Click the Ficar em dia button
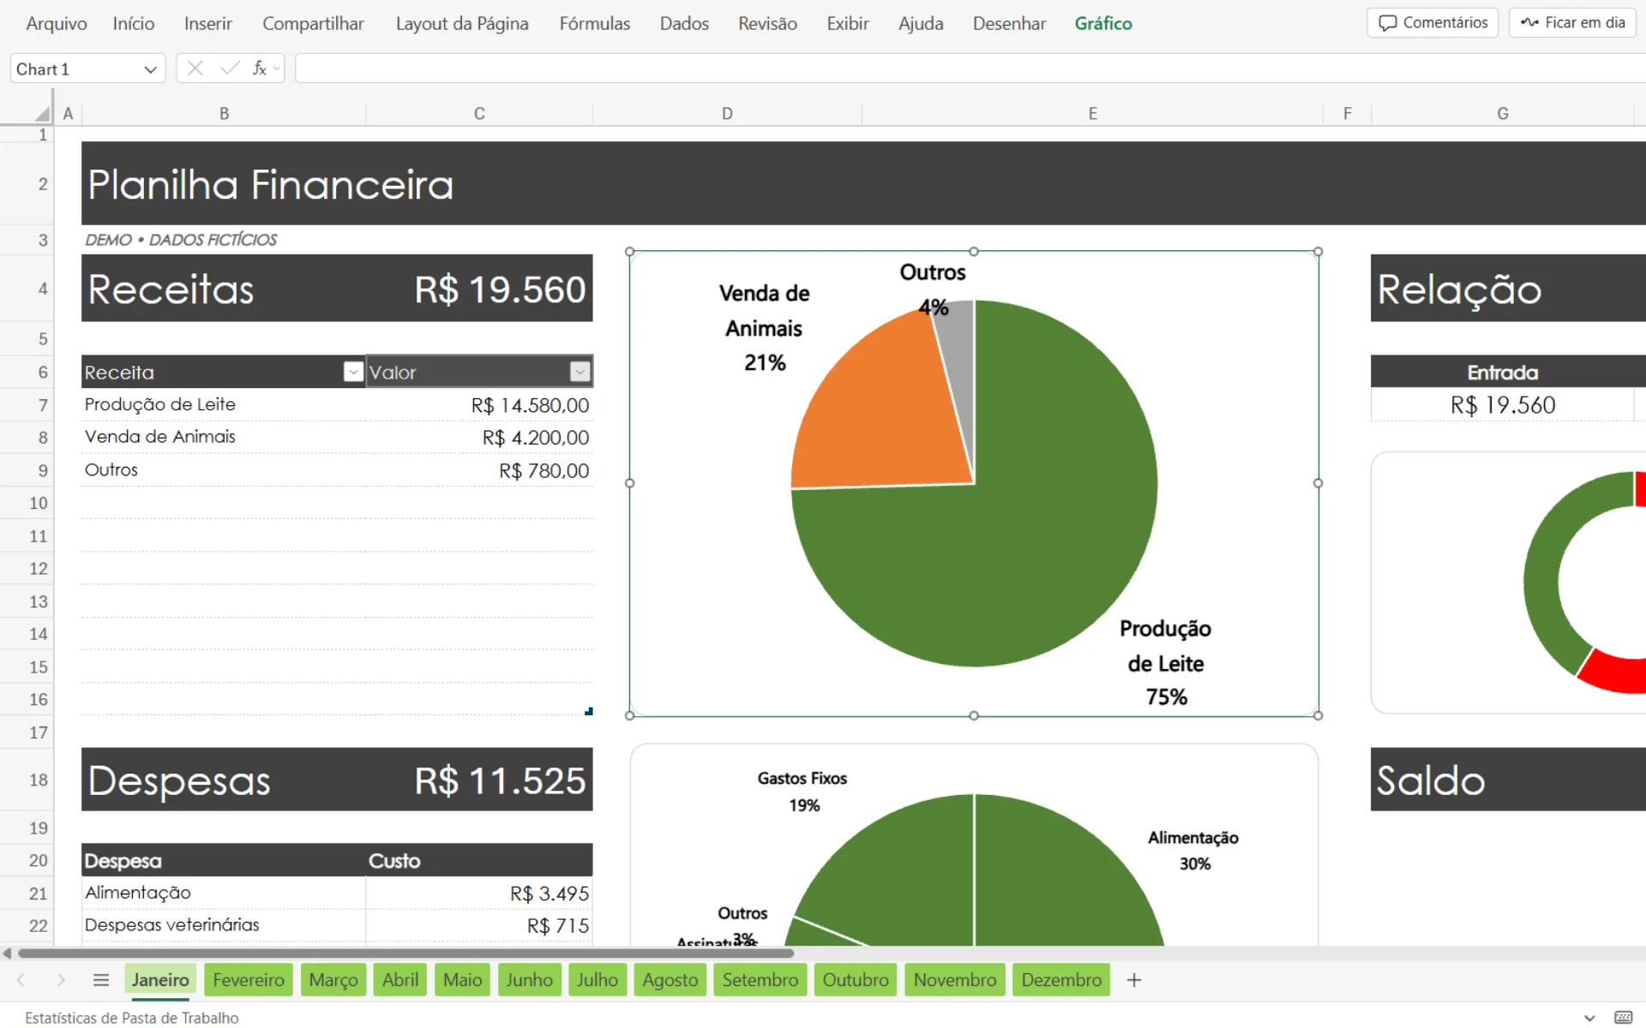 (1572, 22)
